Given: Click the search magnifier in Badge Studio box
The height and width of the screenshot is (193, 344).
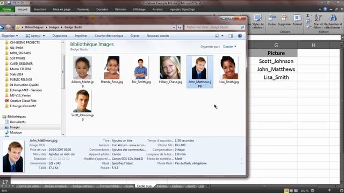Looking at the screenshot, I should tap(242, 27).
